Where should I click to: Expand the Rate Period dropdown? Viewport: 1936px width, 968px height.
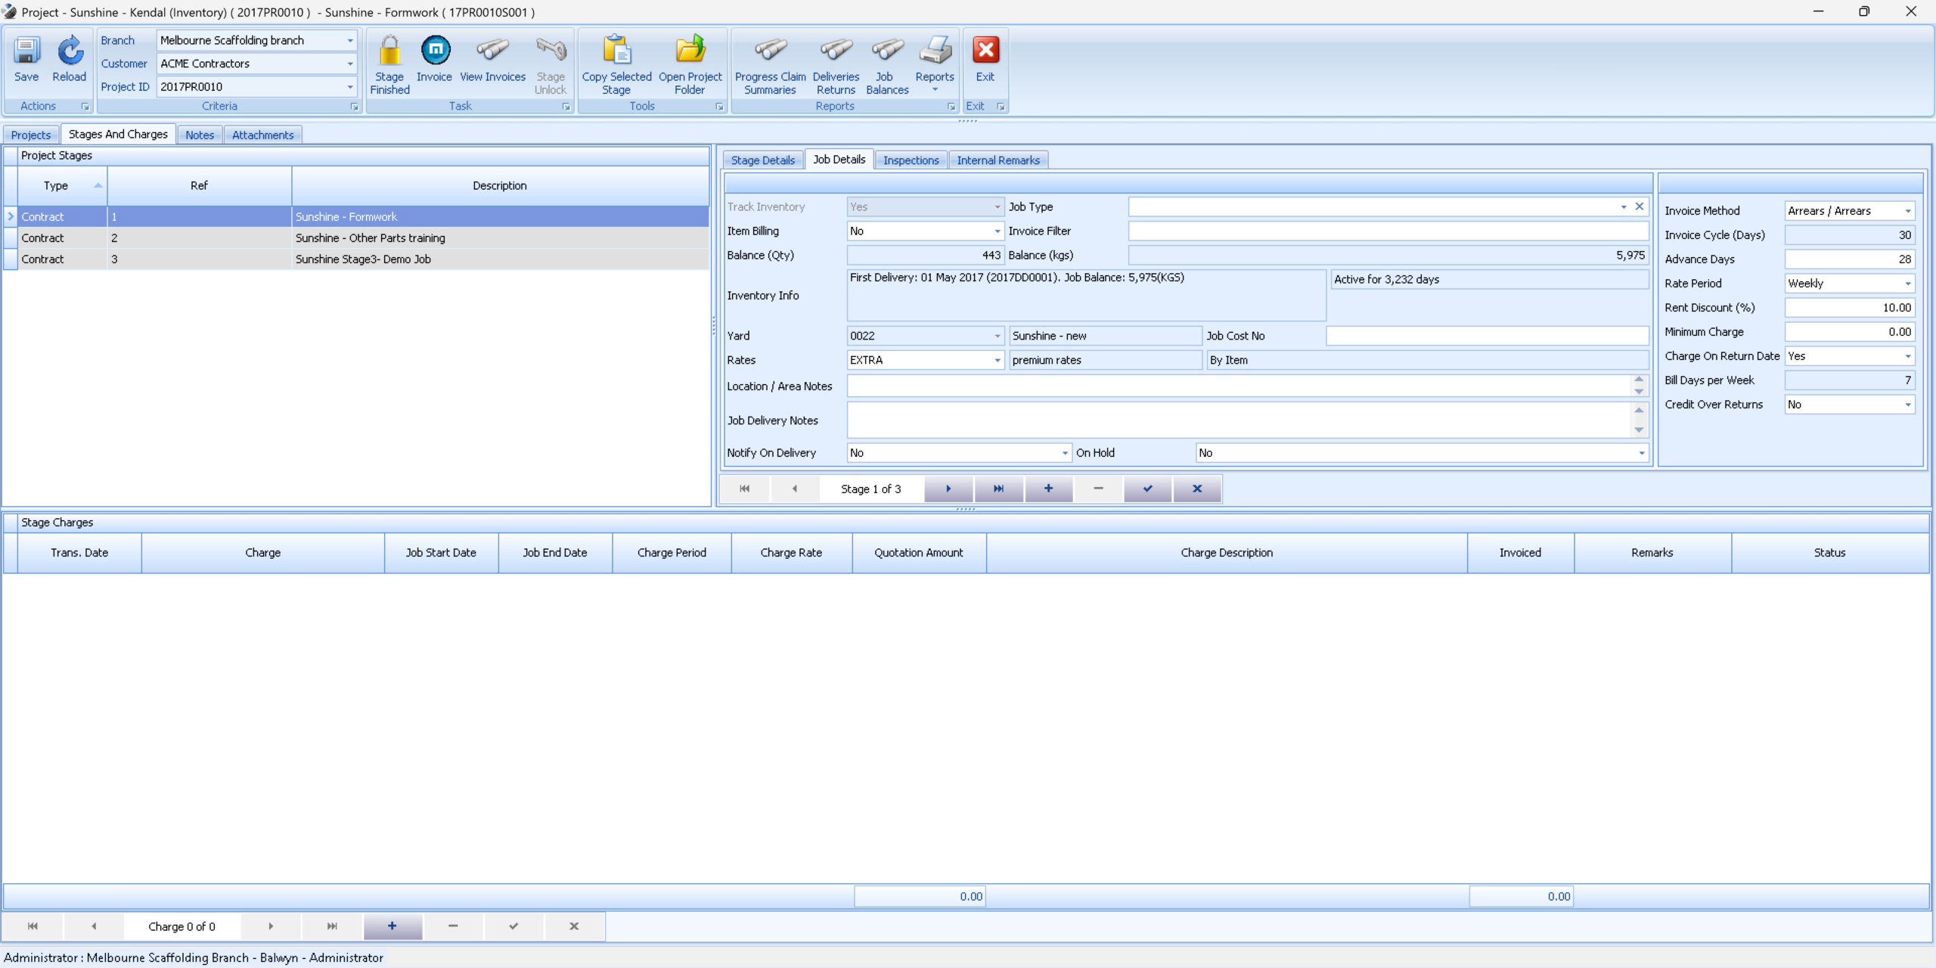pos(1907,284)
